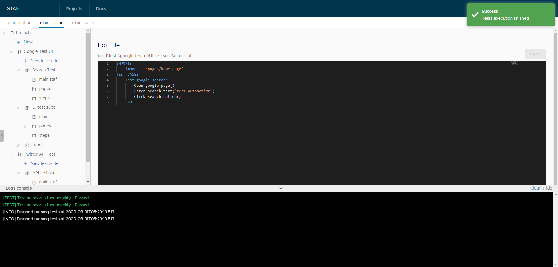Collapse the Twitter API Test project
The width and height of the screenshot is (558, 267).
(x=12, y=154)
